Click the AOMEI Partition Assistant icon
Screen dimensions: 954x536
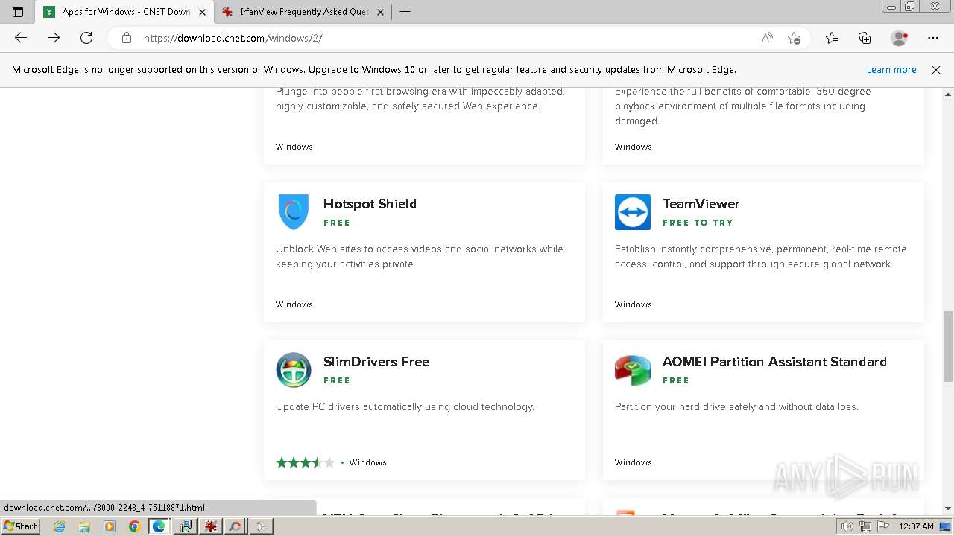633,370
